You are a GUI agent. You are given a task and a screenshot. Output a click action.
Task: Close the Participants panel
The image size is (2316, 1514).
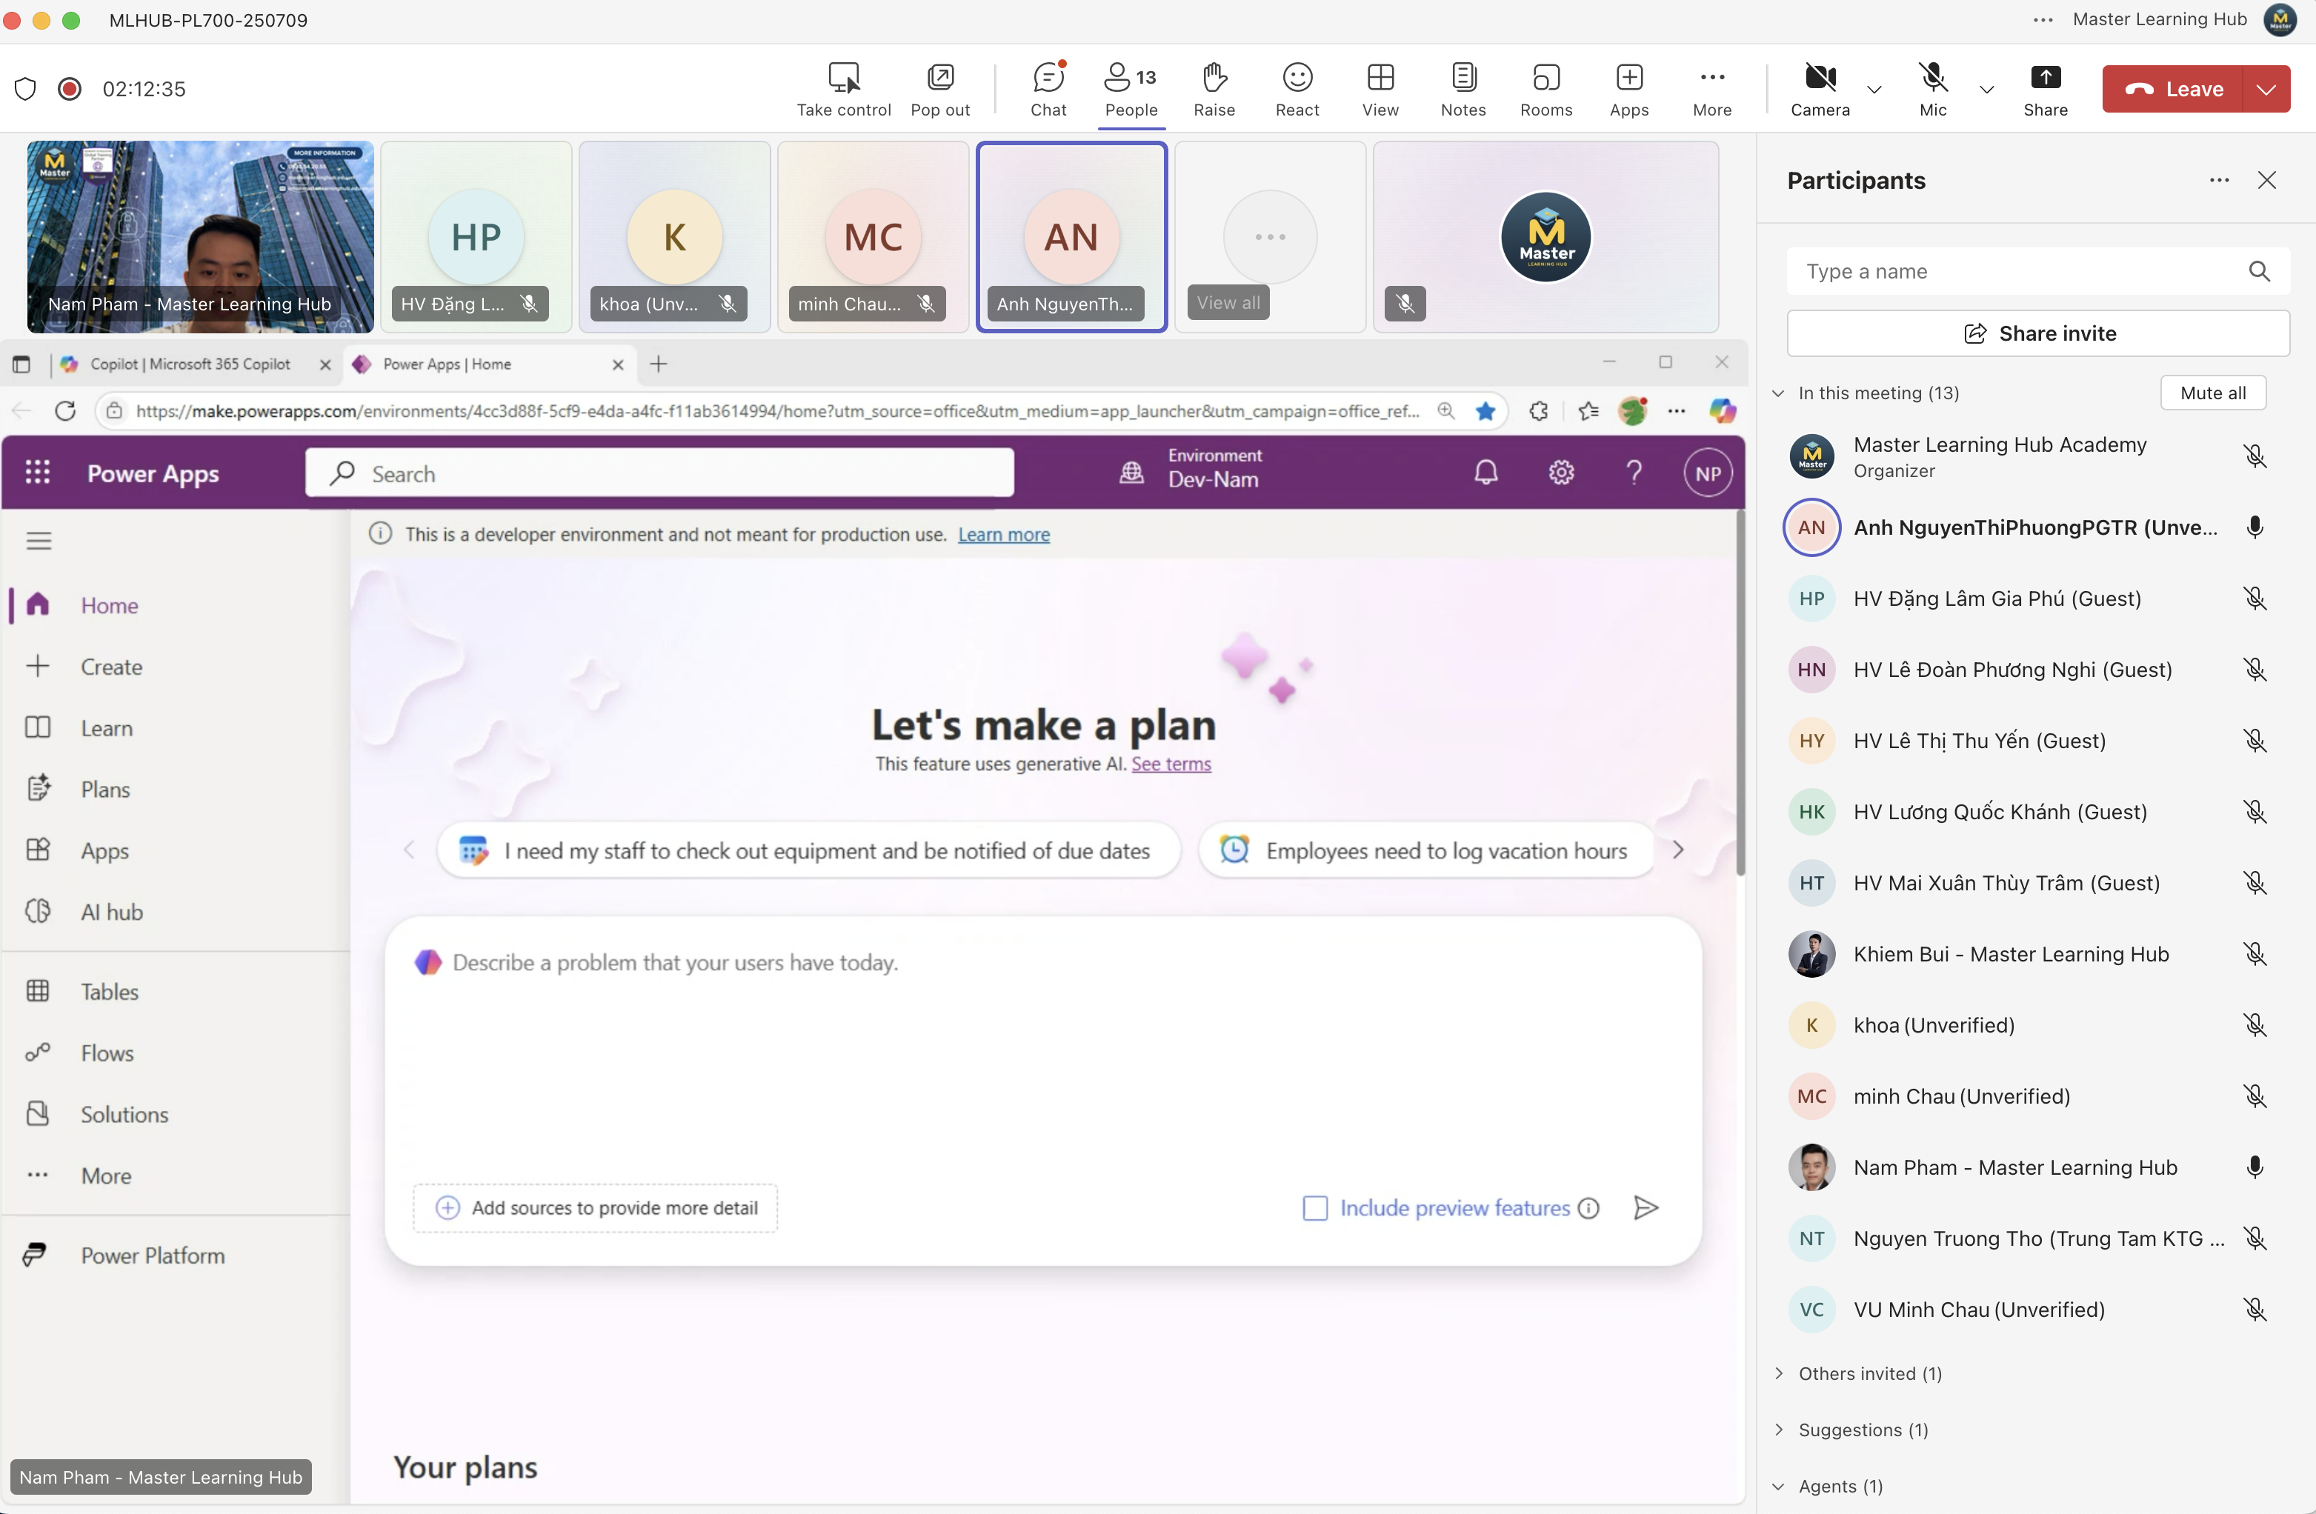pos(2266,180)
